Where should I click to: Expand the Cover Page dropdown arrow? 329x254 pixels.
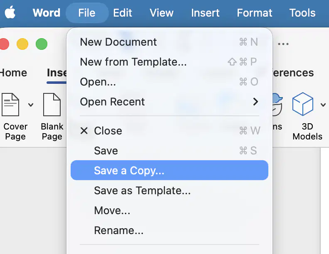[31, 105]
